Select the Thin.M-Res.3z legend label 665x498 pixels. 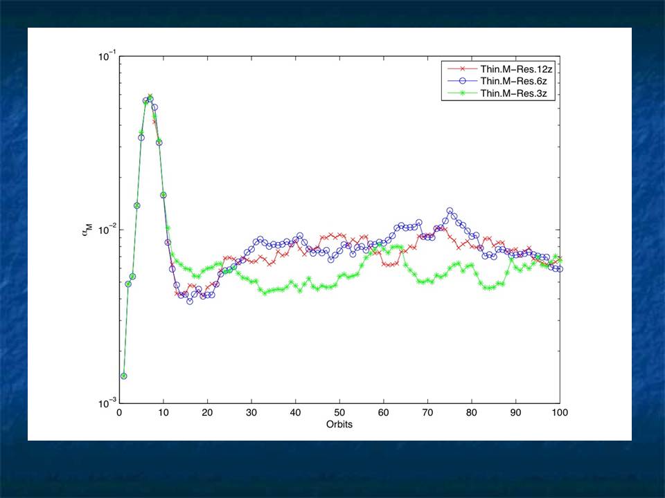513,92
